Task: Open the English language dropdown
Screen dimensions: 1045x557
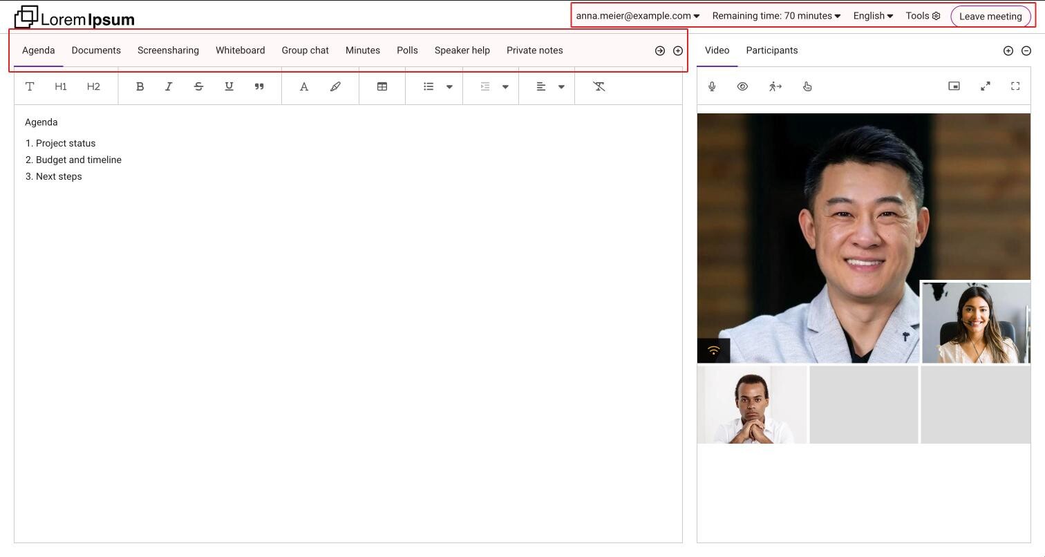Action: pos(873,16)
